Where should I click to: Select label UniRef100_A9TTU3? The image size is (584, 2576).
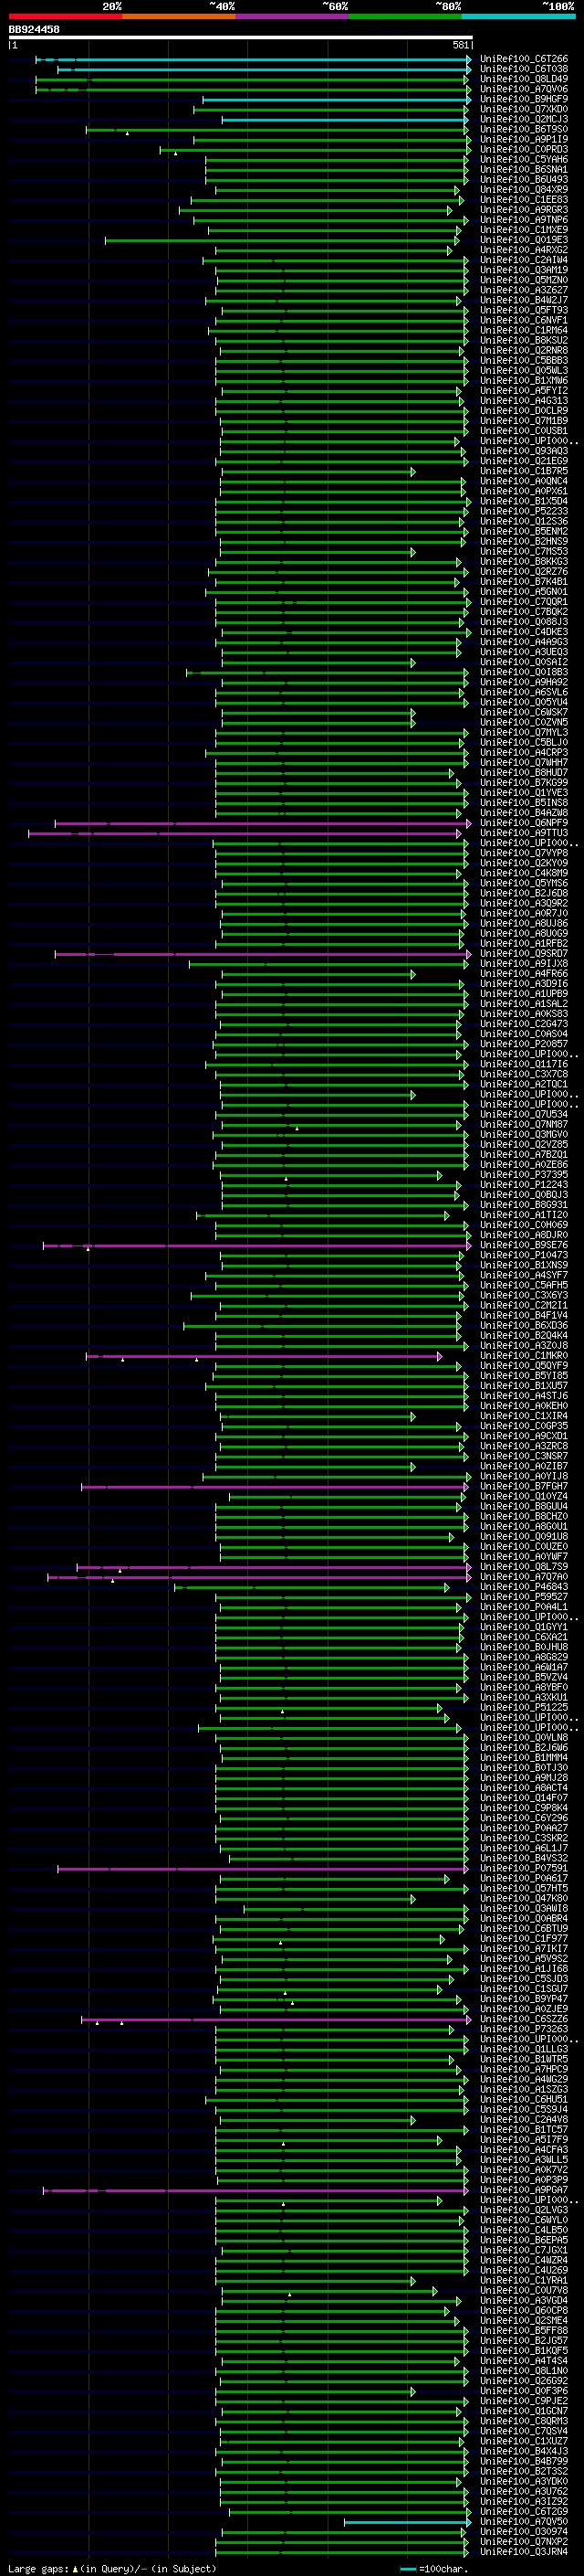click(x=523, y=833)
